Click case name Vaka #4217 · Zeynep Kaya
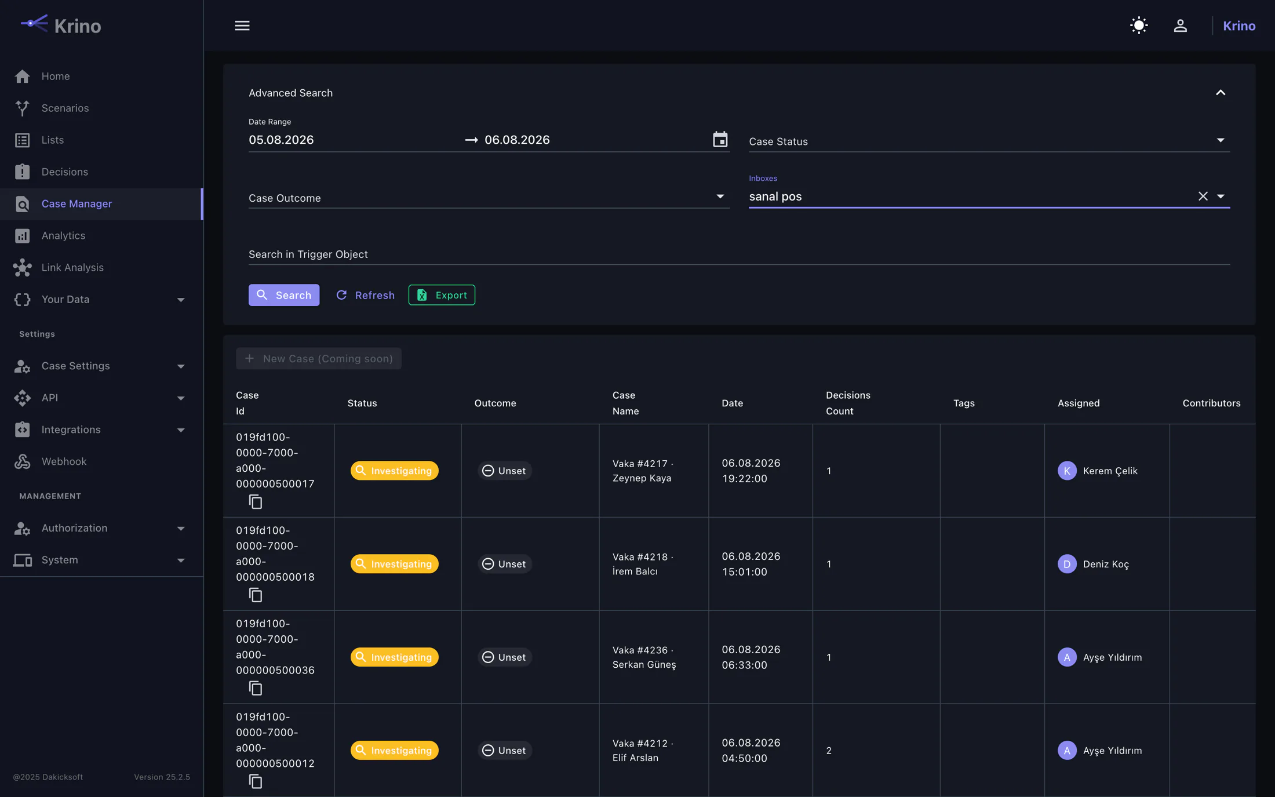The width and height of the screenshot is (1275, 797). [x=643, y=471]
